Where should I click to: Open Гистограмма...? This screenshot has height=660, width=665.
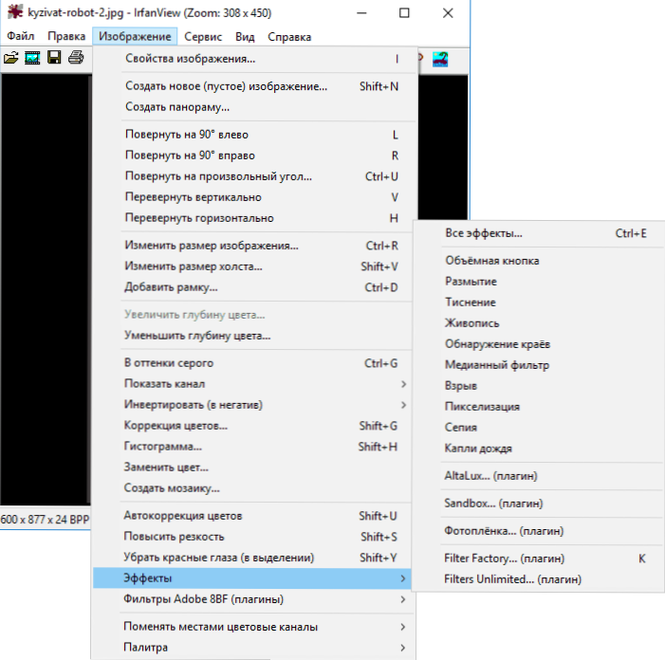253,447
